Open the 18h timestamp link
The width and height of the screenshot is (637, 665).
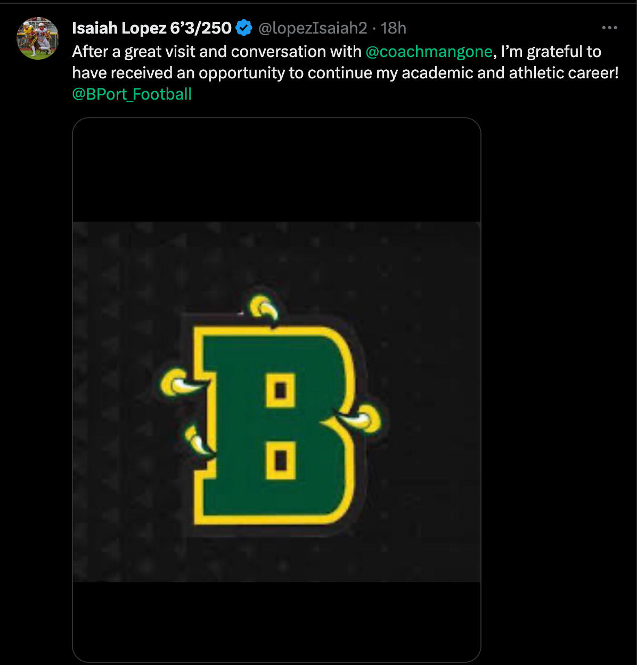click(x=394, y=28)
